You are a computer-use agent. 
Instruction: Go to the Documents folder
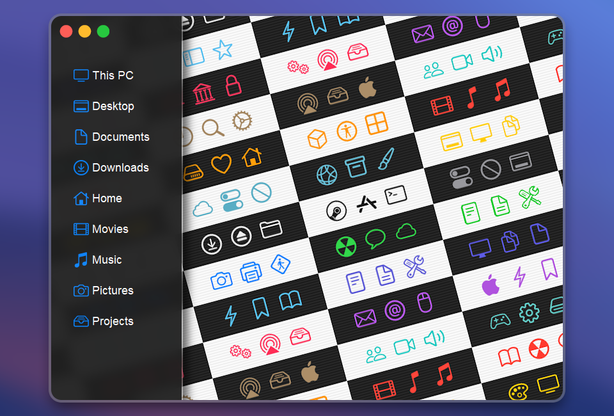pos(111,137)
